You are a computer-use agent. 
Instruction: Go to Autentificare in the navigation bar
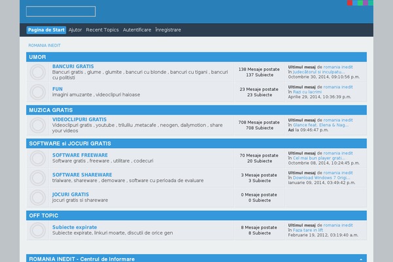coord(137,30)
